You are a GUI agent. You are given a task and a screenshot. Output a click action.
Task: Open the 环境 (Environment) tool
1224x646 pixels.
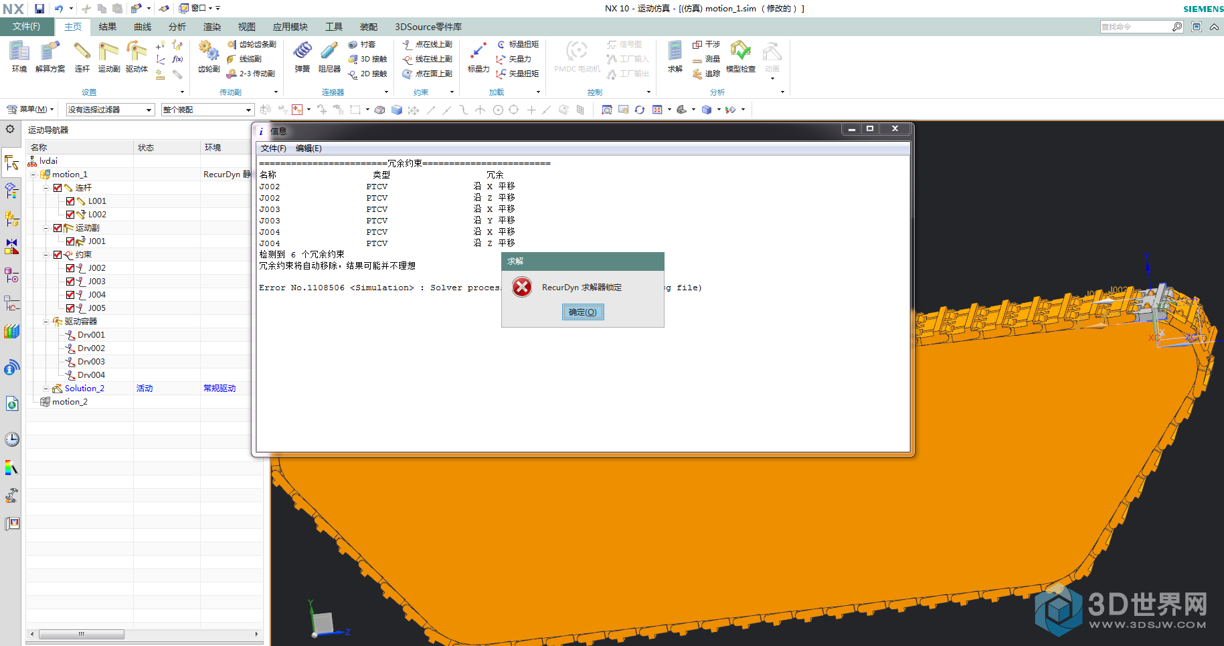19,56
